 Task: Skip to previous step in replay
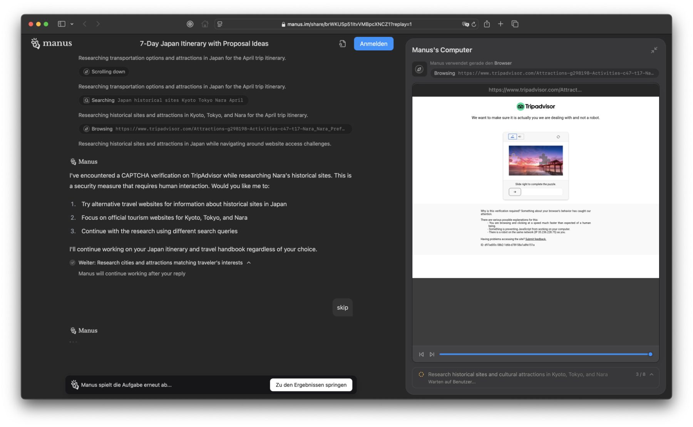421,354
